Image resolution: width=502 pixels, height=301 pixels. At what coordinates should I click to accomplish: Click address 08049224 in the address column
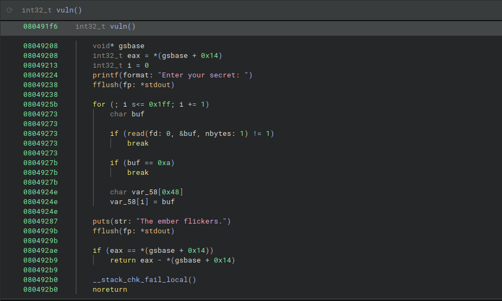[40, 75]
